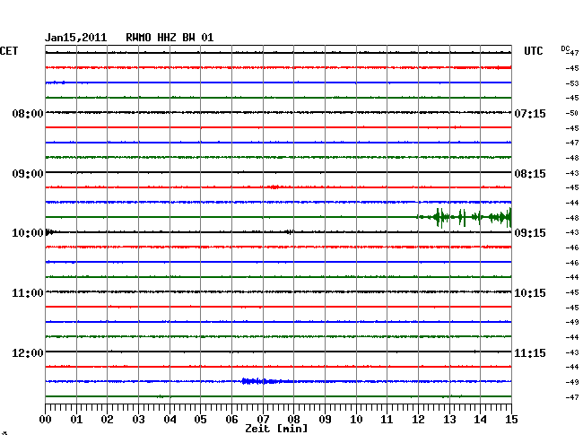Click the 00 minute axis tick label
This screenshot has width=583, height=443.
[46, 420]
